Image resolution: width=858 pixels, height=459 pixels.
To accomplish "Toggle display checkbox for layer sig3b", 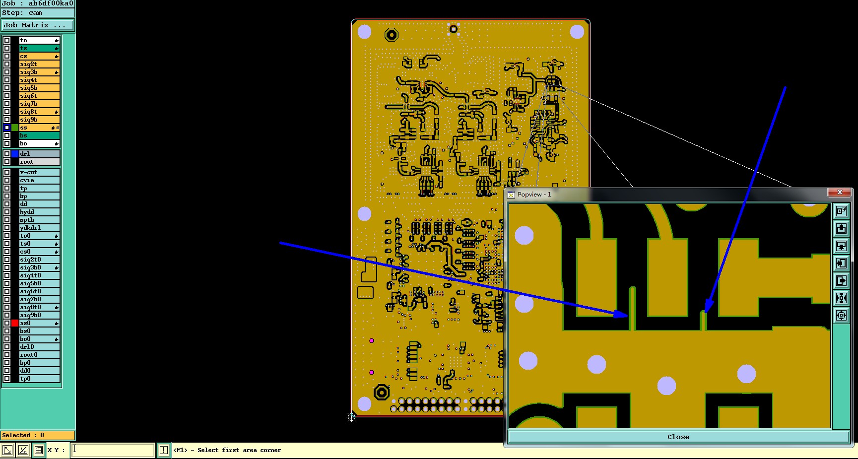I will click(x=7, y=72).
